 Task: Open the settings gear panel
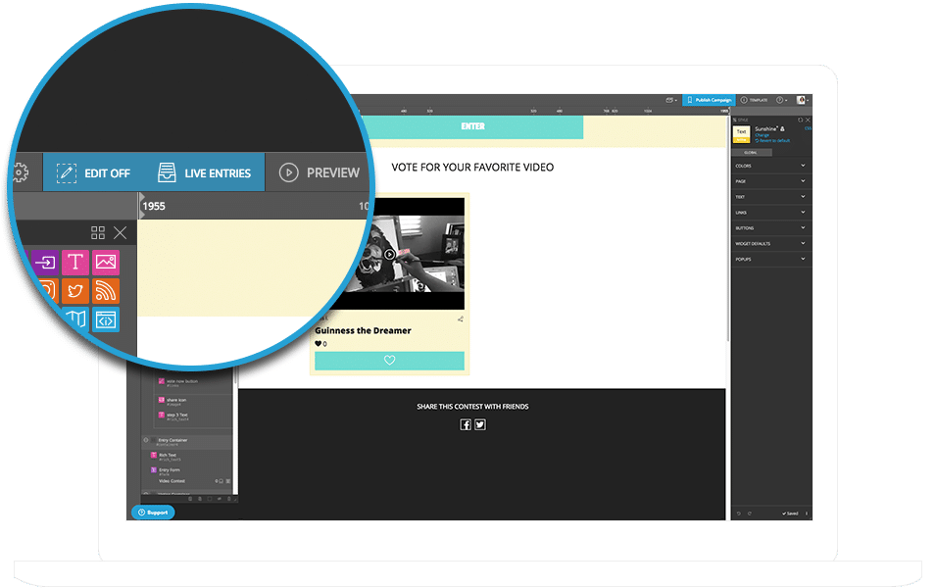20,171
